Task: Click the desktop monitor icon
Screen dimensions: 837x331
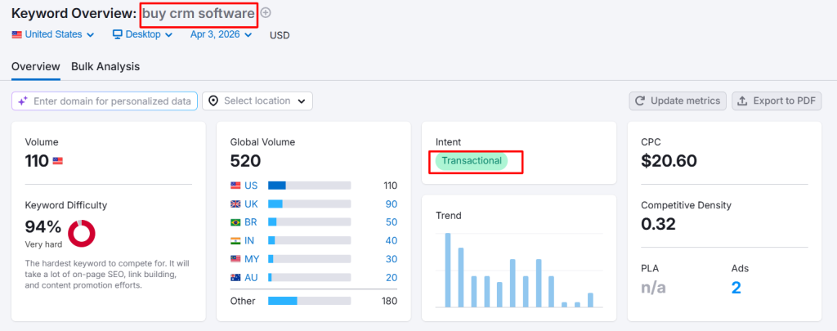Action: [x=118, y=34]
